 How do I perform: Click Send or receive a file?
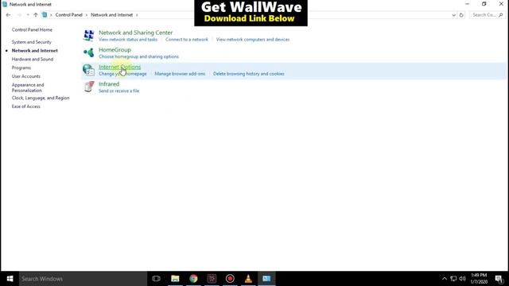point(119,91)
